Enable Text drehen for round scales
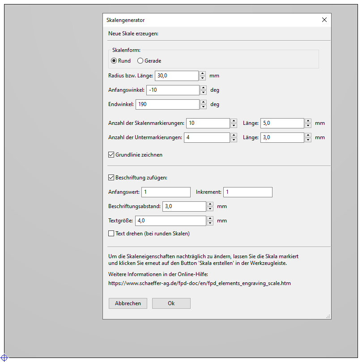The image size is (362, 362). click(x=111, y=233)
